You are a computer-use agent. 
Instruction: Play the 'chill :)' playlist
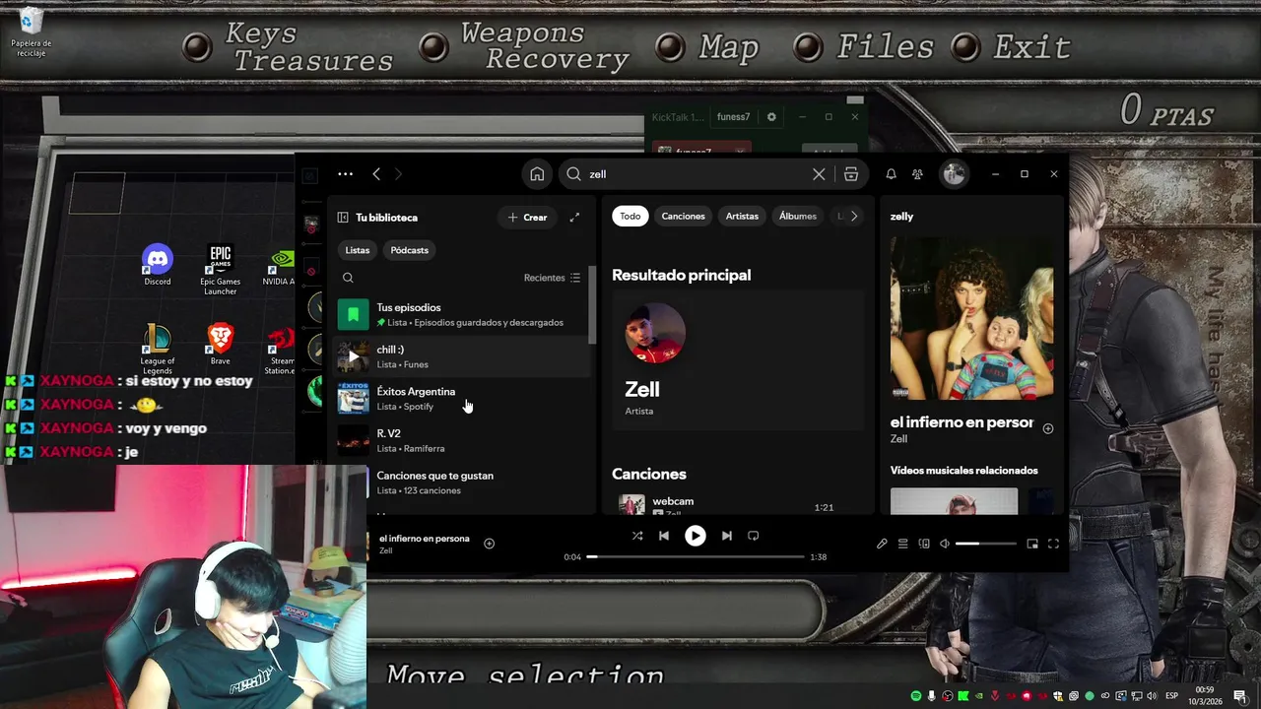pyautogui.click(x=353, y=356)
